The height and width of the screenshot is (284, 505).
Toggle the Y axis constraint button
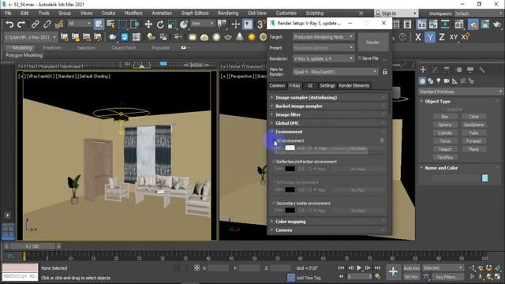(x=430, y=37)
